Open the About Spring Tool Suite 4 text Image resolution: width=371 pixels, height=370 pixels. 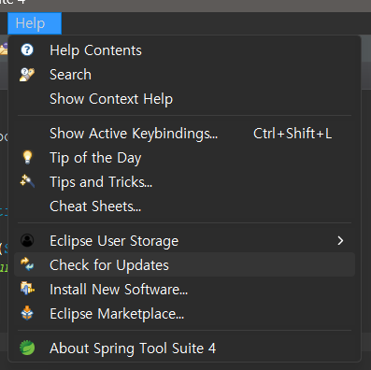tap(133, 349)
